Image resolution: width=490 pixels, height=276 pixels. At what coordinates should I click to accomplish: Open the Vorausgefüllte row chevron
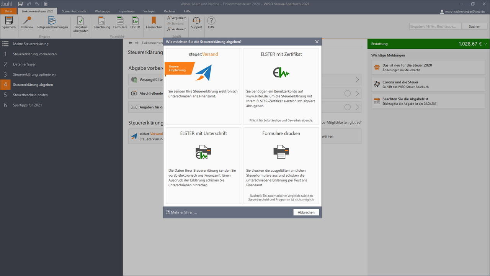coord(357,80)
